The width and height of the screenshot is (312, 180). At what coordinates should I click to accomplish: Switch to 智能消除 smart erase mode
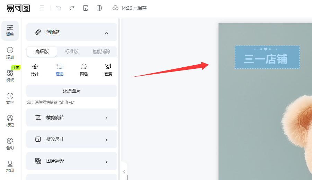[101, 52]
